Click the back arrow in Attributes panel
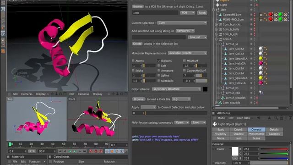 [x=258, y=118]
